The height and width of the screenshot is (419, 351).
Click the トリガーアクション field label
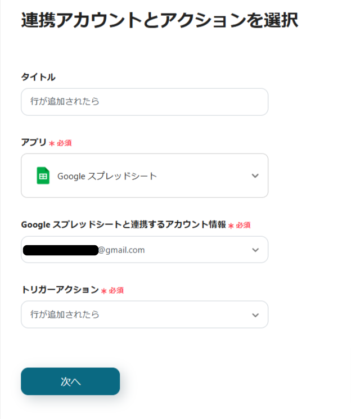(60, 290)
